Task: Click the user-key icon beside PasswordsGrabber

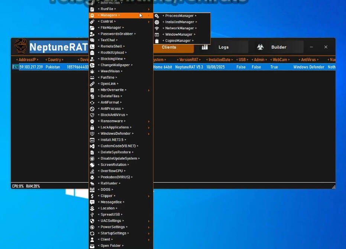Action: tap(92, 34)
